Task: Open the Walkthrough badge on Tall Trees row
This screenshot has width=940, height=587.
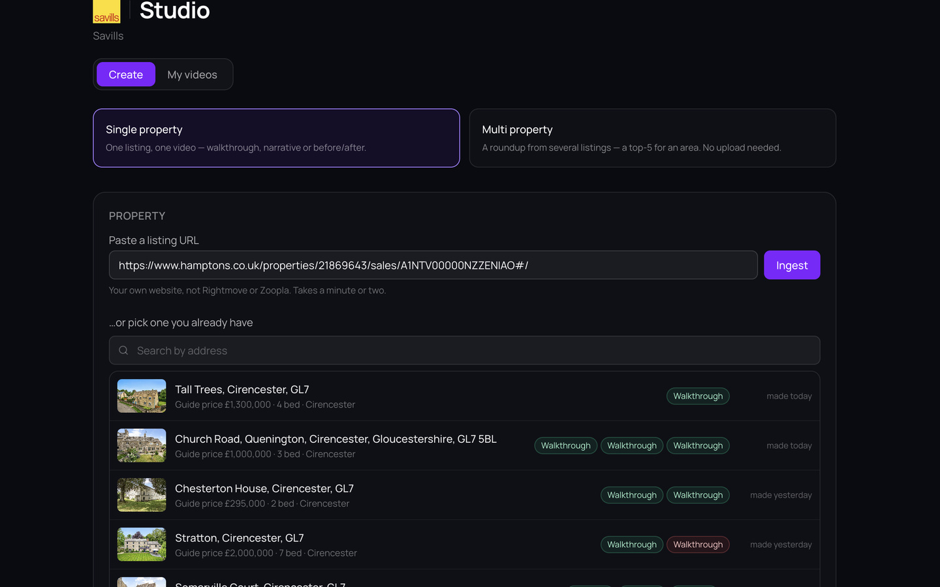Action: [x=698, y=396]
